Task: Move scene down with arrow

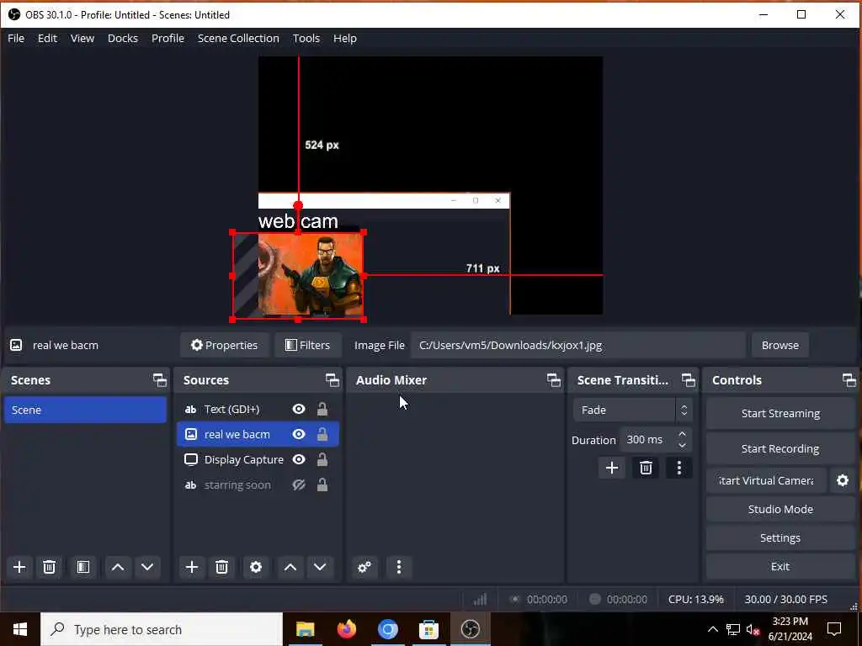Action: 146,567
